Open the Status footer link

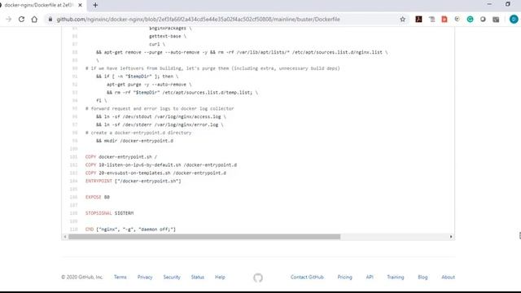tap(197, 277)
